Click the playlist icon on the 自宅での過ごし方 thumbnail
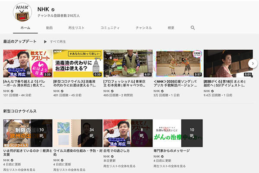The image size is (259, 173). pyautogui.click(x=142, y=136)
